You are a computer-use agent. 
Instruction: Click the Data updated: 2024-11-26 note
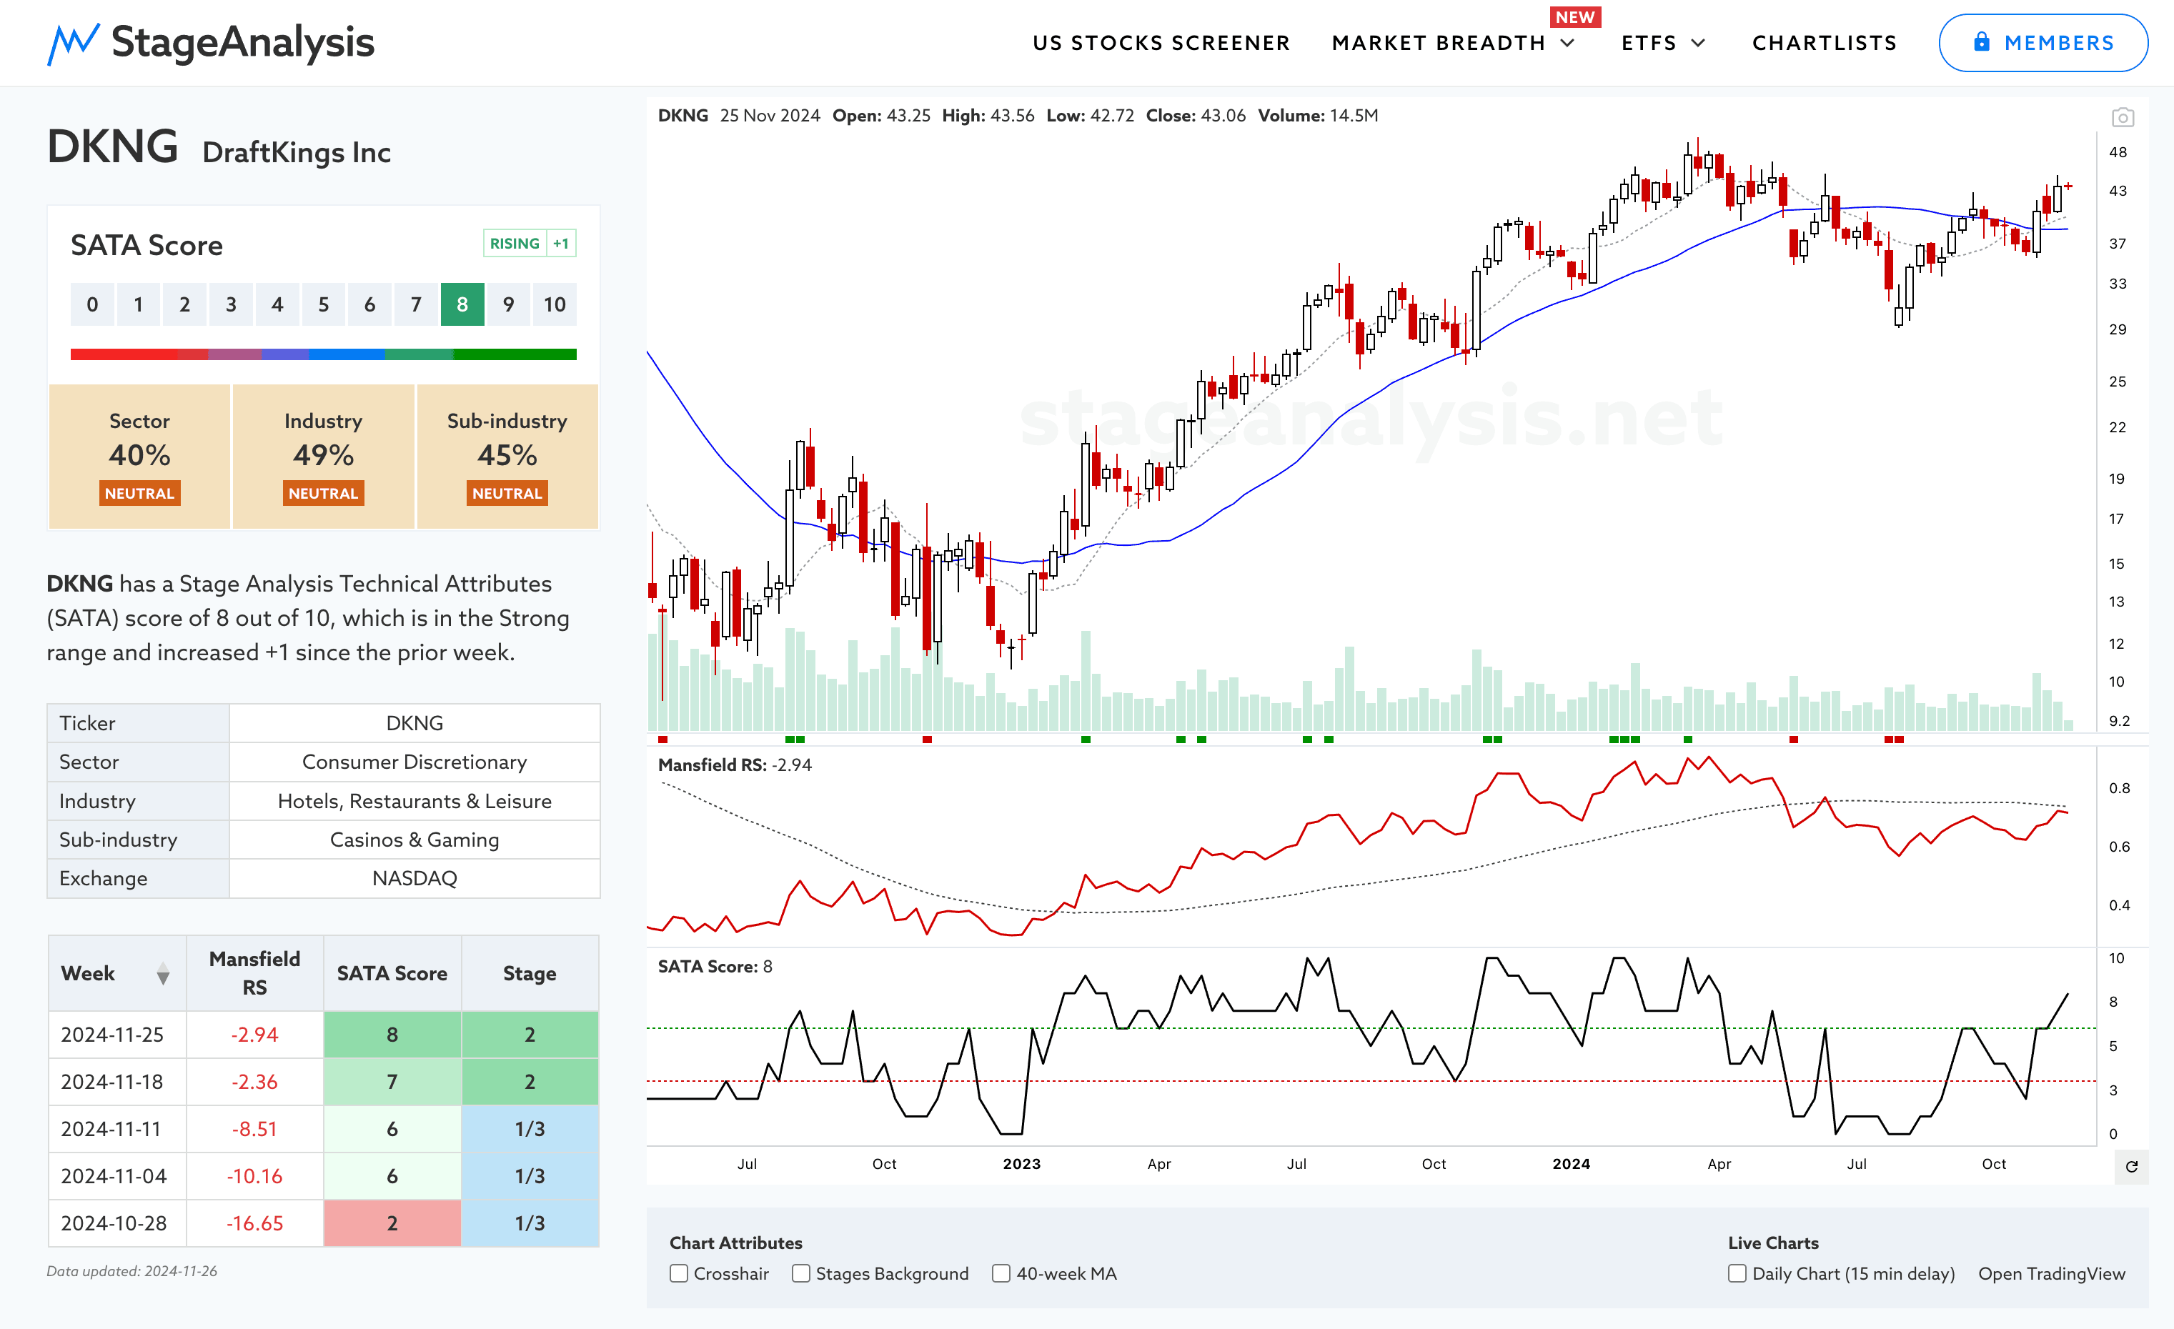pyautogui.click(x=132, y=1271)
